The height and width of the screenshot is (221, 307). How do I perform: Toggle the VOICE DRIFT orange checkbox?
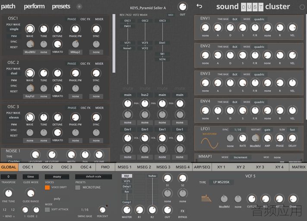pos(47,187)
